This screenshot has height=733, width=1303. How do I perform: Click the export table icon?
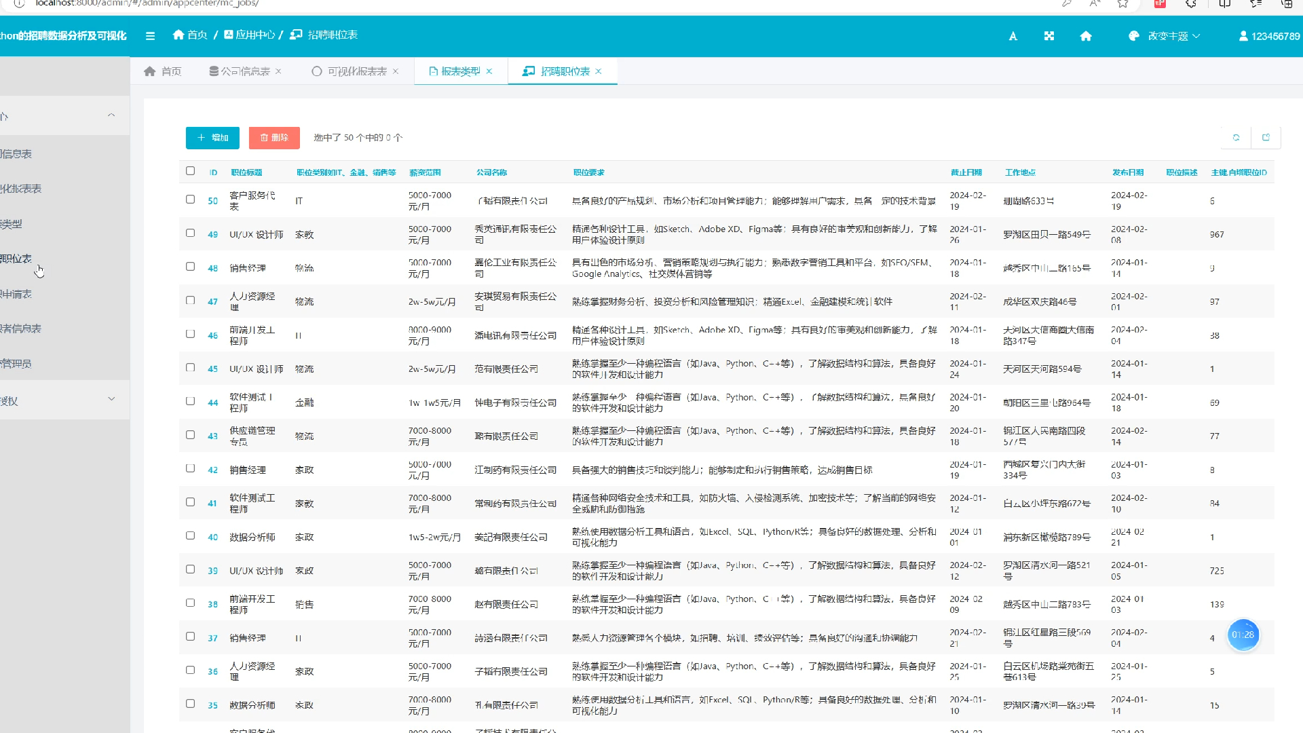click(x=1266, y=138)
